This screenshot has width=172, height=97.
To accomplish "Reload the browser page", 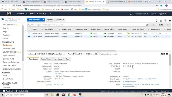I will point(9,6).
